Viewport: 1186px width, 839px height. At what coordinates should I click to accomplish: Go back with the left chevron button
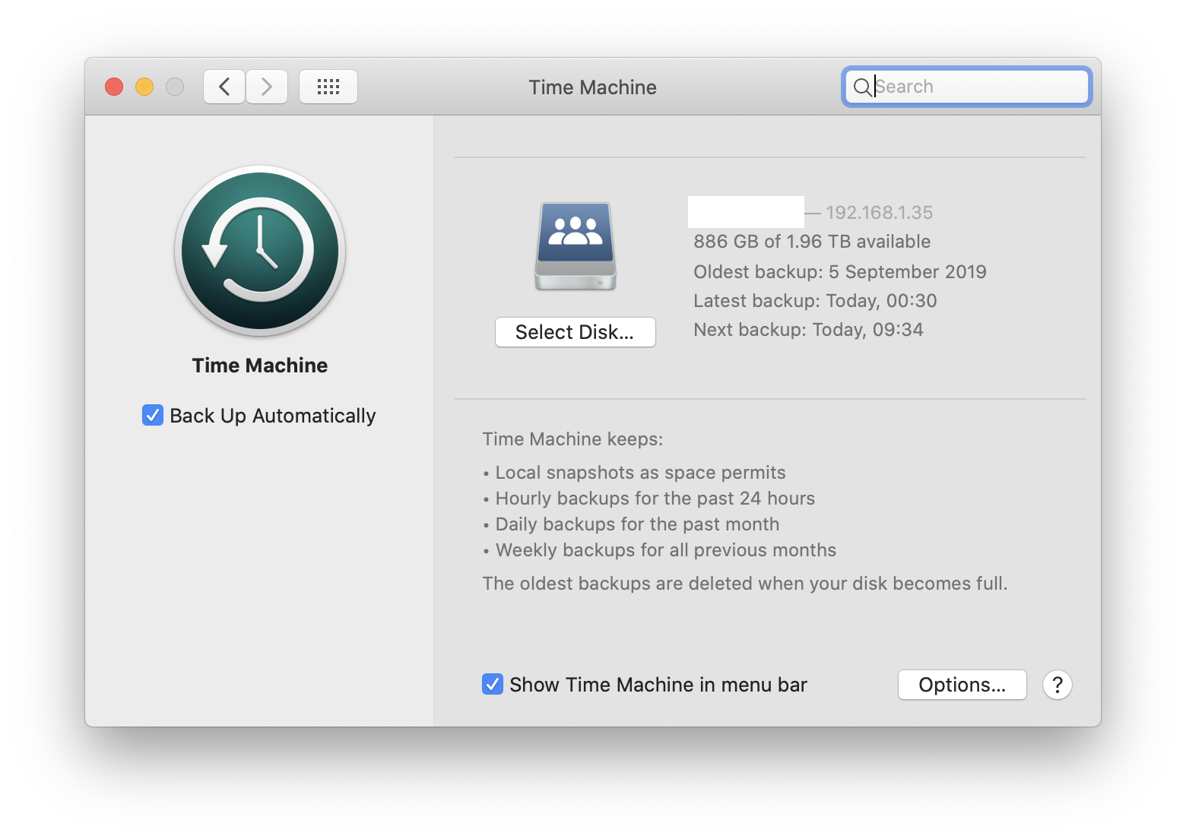coord(224,87)
